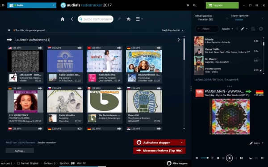This screenshot has width=268, height=167.
Task: Toggle the favorite star on the DEFJAY.COM logo
Action: pos(15,74)
